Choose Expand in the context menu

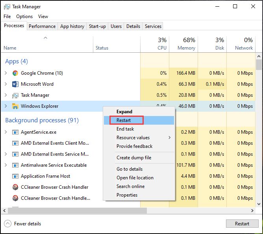[x=139, y=112]
